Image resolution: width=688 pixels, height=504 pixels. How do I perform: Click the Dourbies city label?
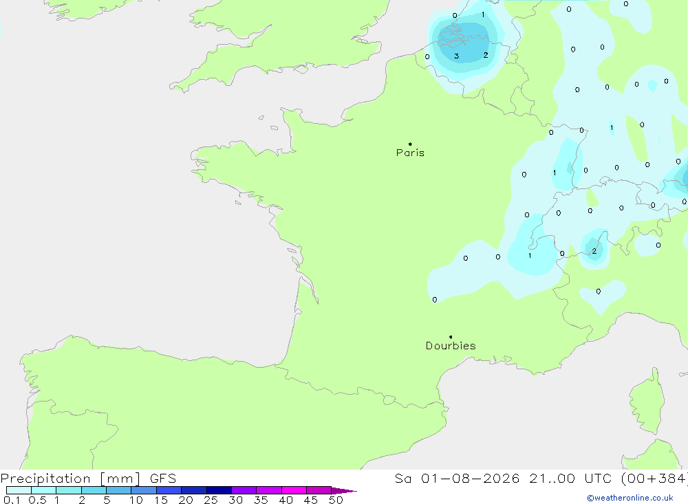click(451, 346)
